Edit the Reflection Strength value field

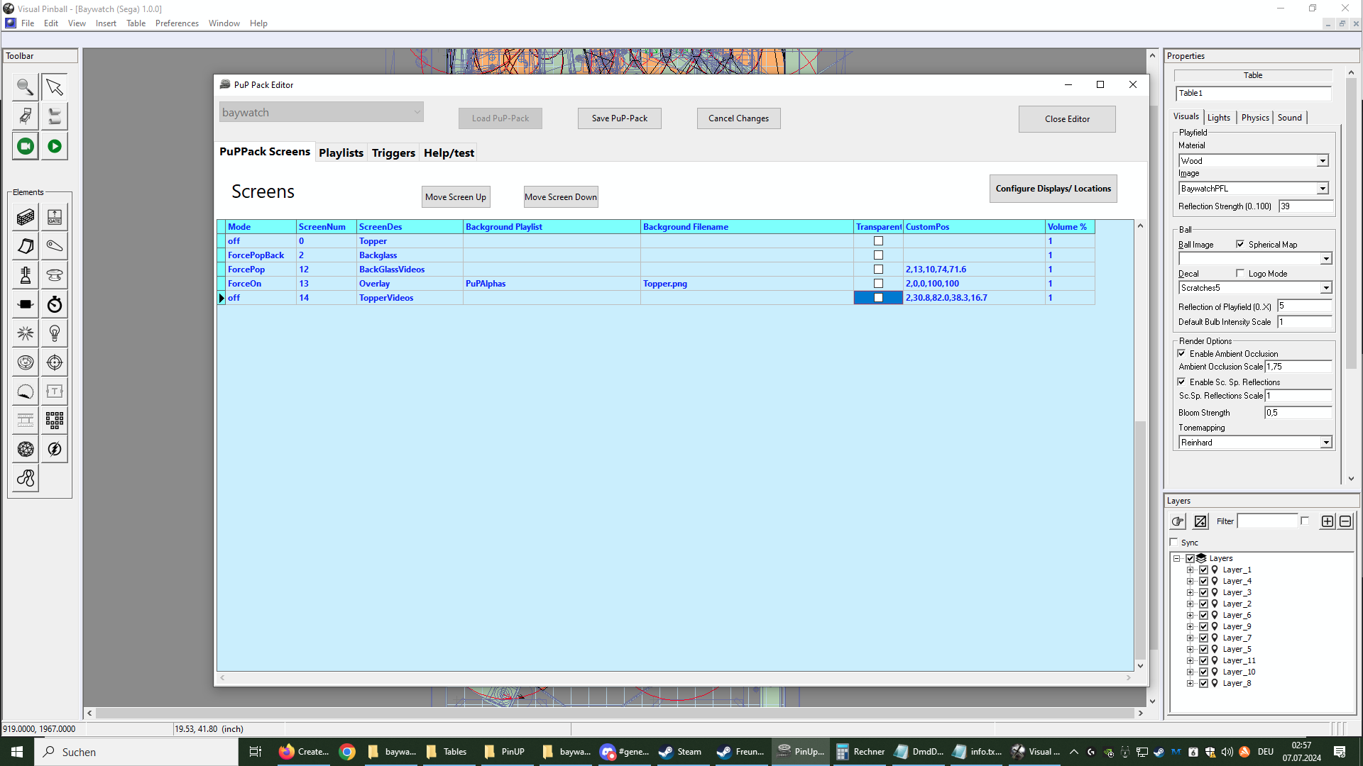click(x=1306, y=206)
